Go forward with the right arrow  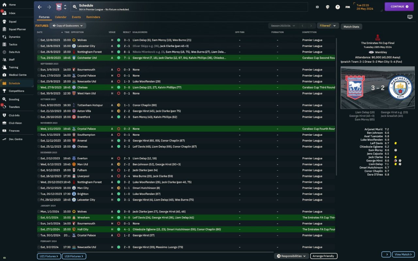click(49, 7)
